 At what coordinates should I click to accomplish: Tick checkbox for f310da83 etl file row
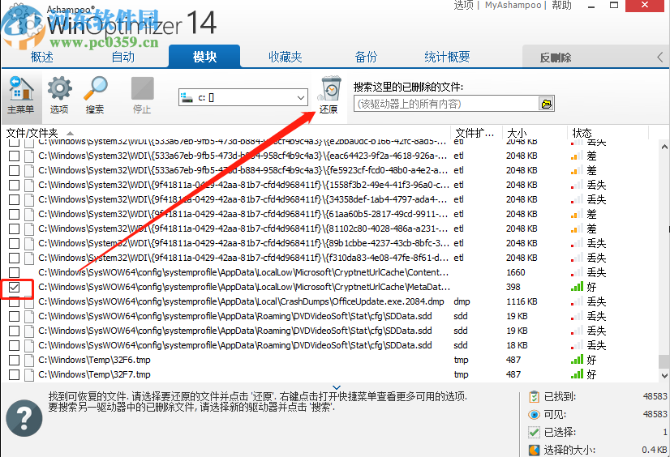pyautogui.click(x=14, y=258)
